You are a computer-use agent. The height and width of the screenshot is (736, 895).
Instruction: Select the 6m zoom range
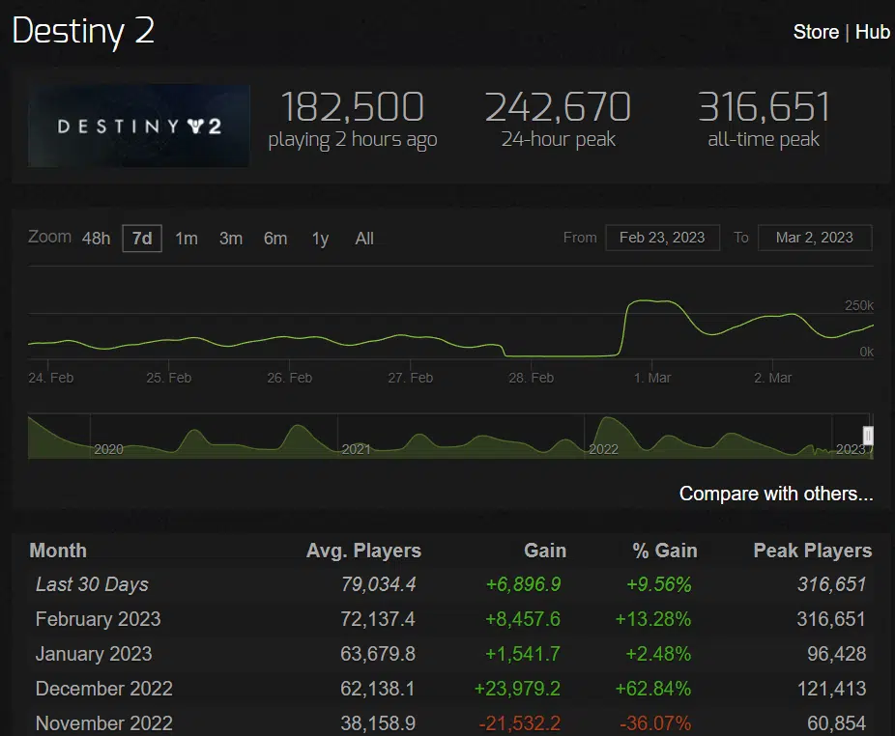pos(274,239)
